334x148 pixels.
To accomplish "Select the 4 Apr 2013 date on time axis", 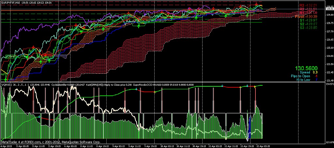I will (7, 146).
